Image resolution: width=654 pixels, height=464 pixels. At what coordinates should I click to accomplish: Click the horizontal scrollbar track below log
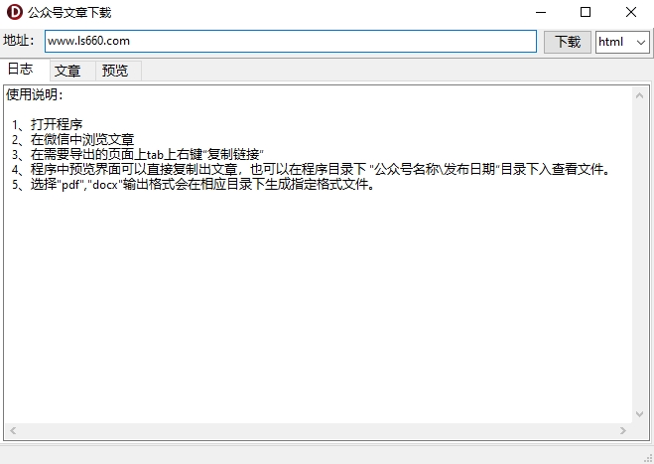pos(318,431)
